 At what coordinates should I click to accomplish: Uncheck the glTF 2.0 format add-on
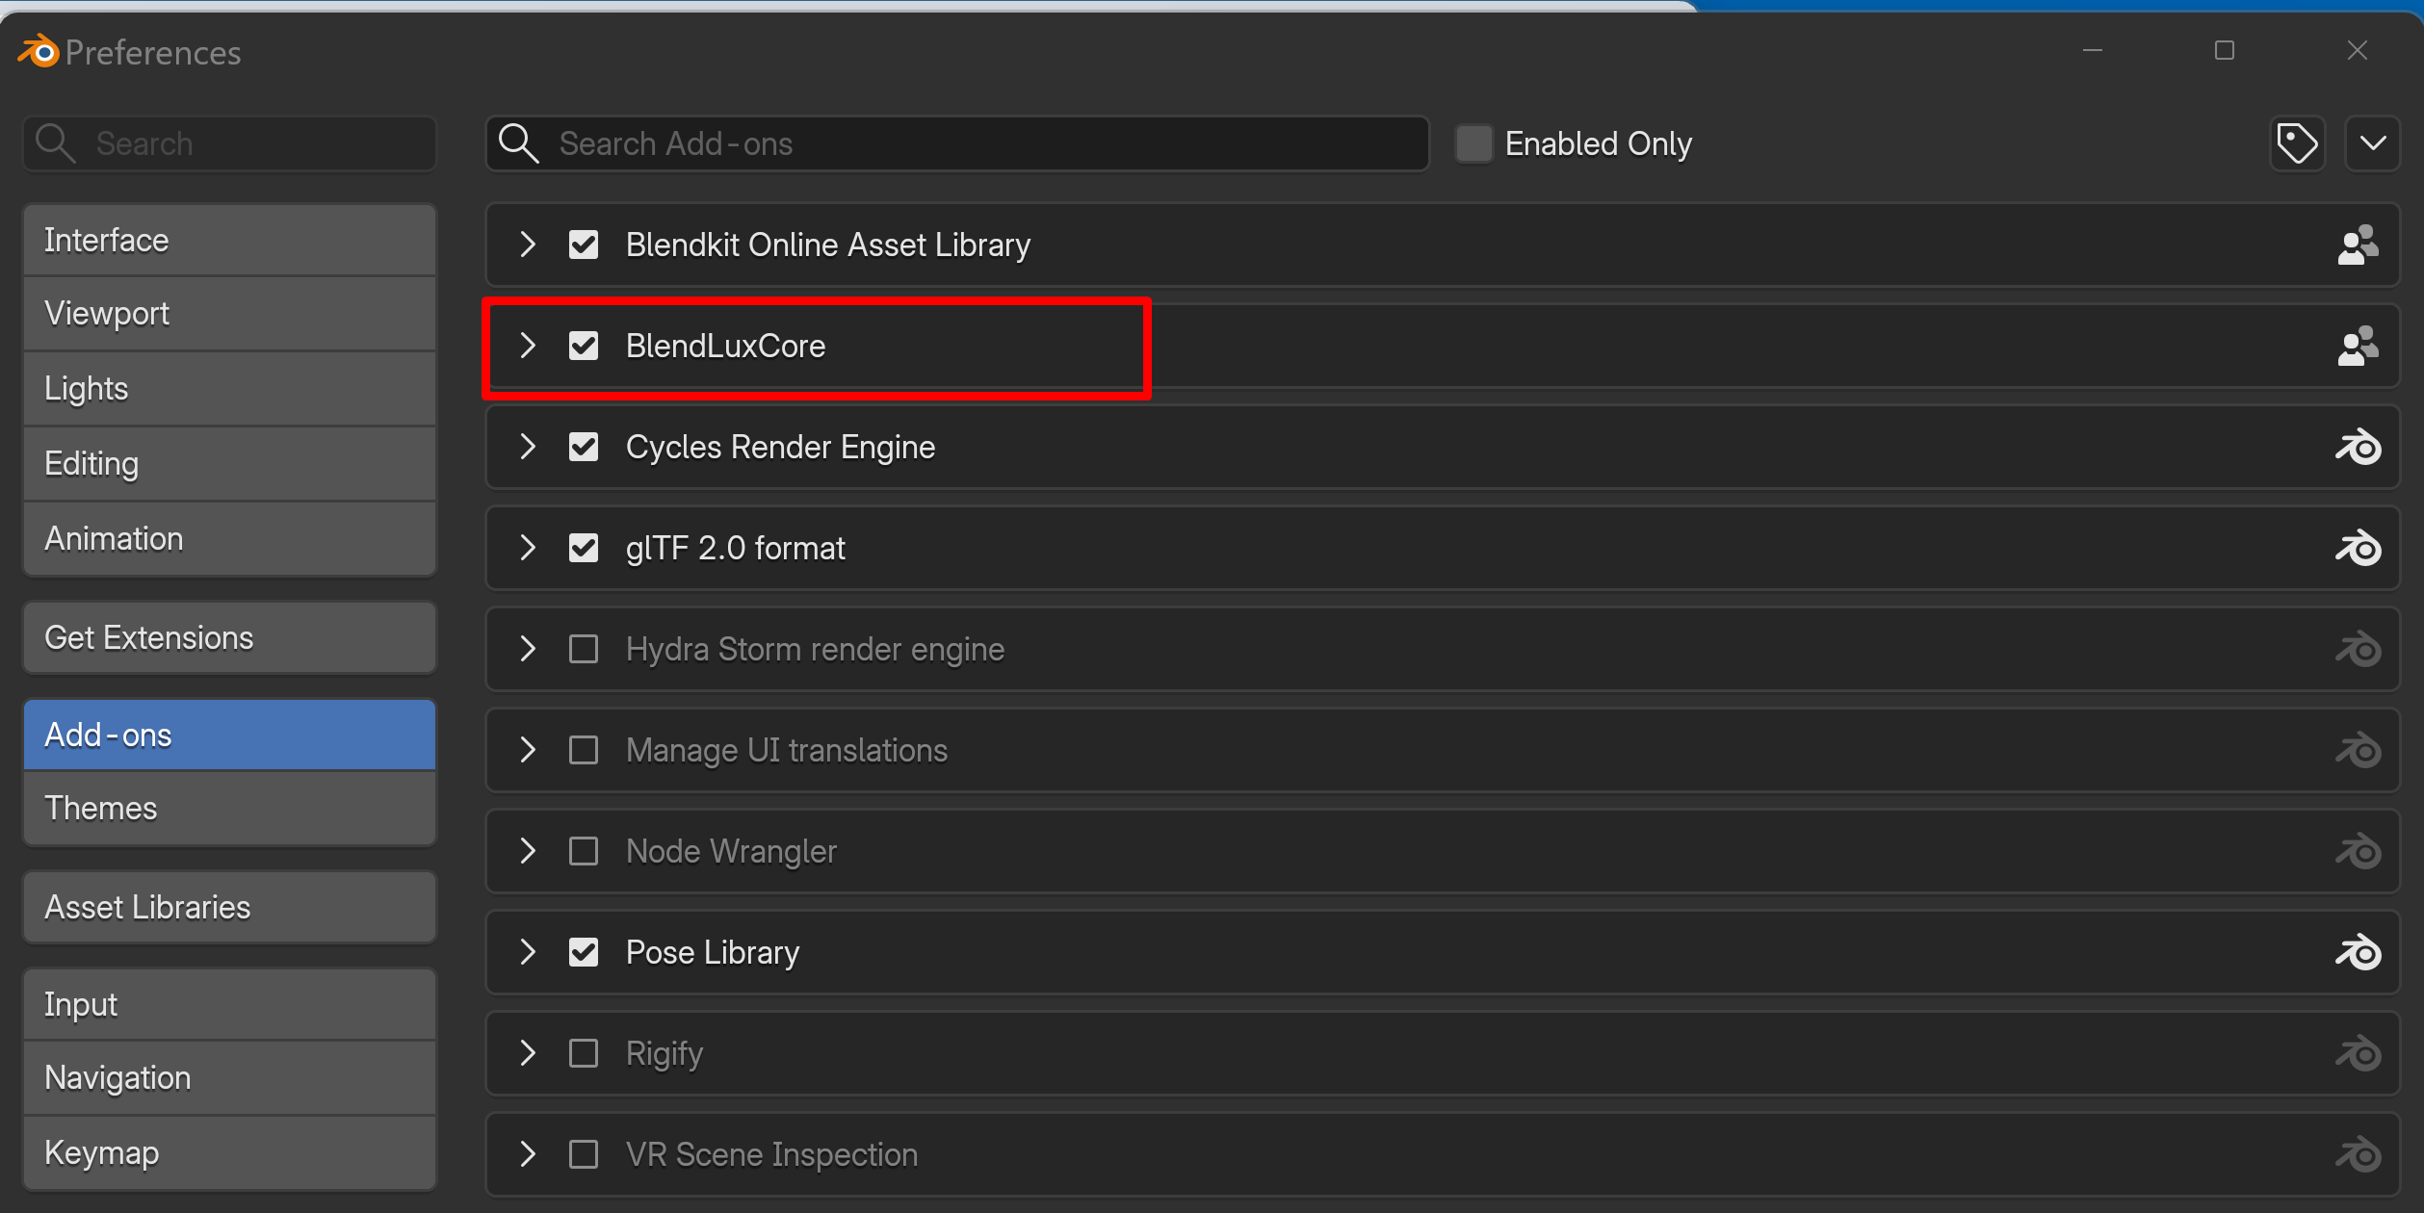(584, 548)
